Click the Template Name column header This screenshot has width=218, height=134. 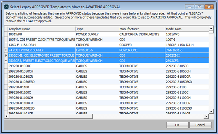click(x=42, y=29)
